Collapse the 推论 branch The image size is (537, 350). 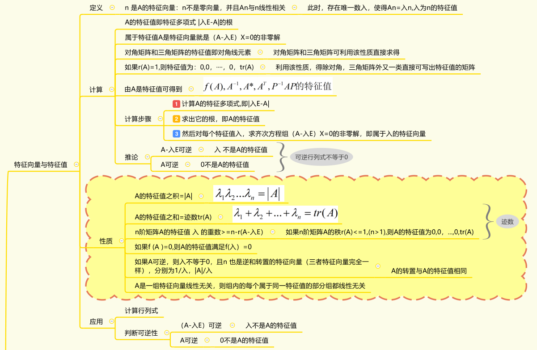coord(147,157)
